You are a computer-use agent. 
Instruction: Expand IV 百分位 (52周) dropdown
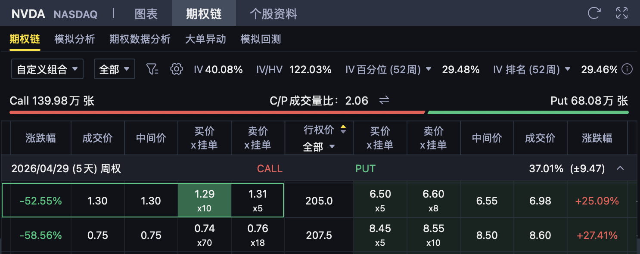tap(429, 69)
